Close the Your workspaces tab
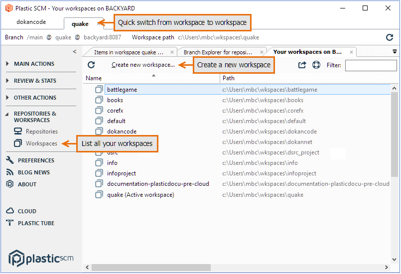401x274 pixels. pyautogui.click(x=351, y=52)
